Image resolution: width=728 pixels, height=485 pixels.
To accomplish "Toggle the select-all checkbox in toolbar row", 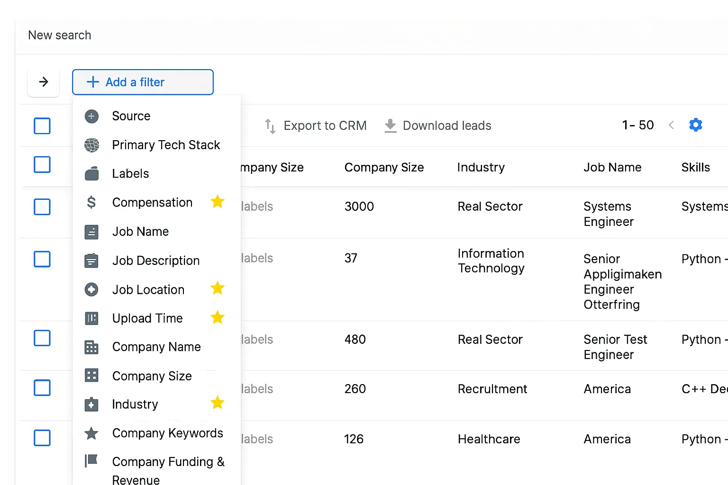I will [42, 126].
